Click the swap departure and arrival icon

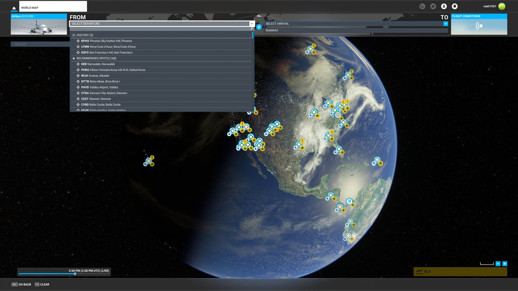tap(259, 27)
